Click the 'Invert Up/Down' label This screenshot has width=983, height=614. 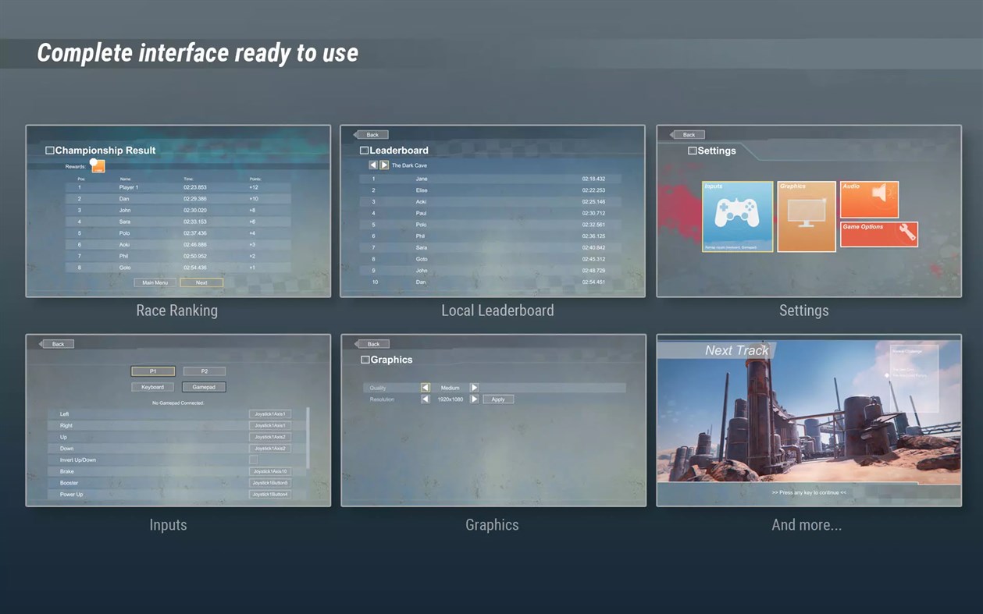coord(78,460)
